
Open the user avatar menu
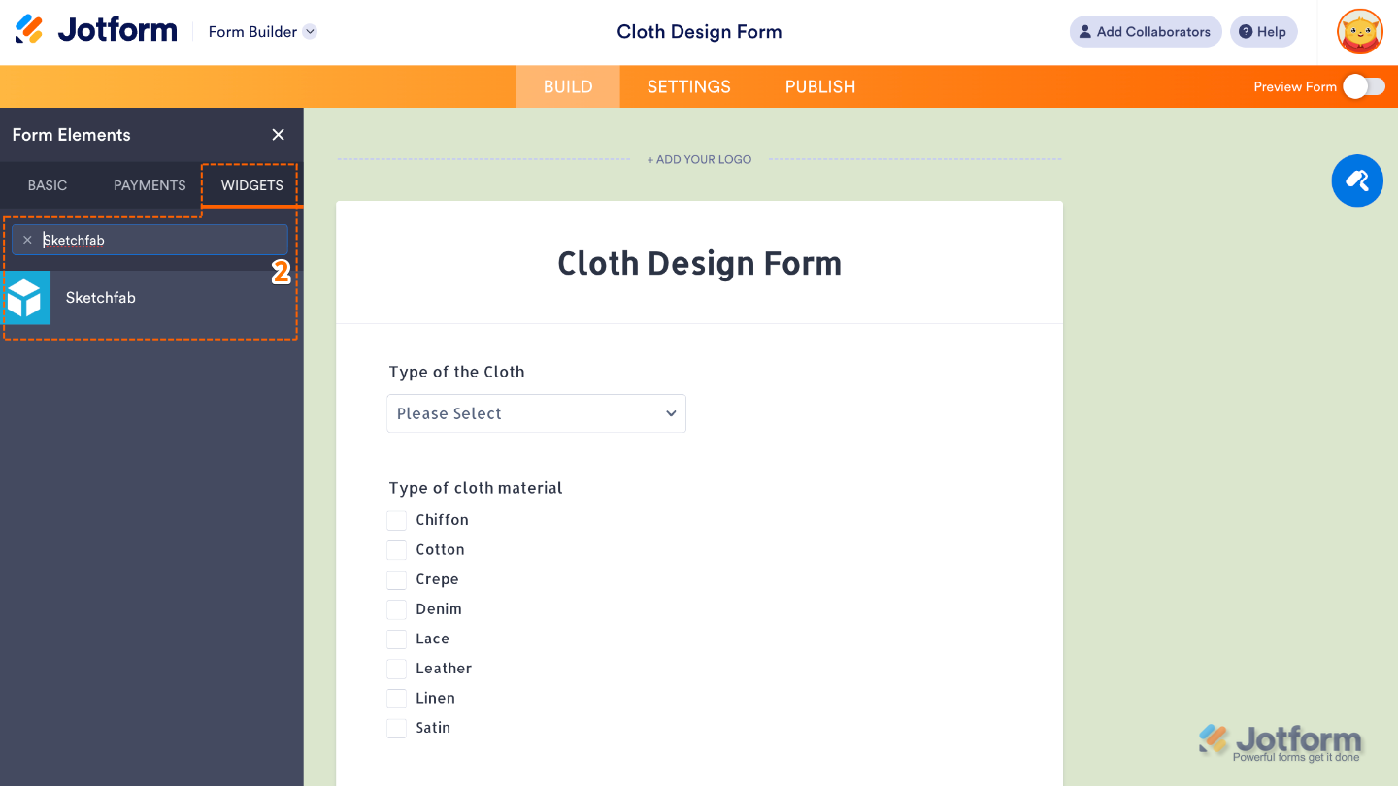(1359, 31)
